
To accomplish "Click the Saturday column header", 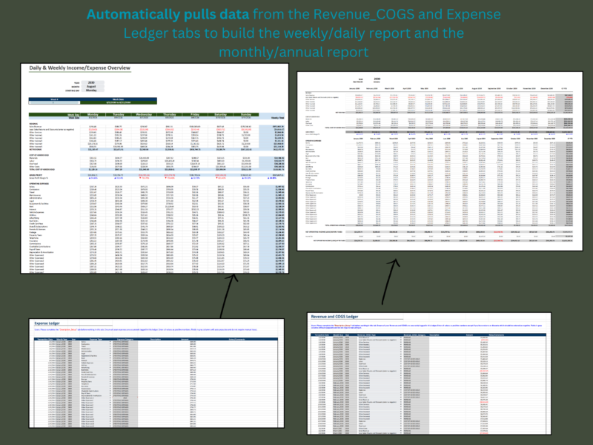I will click(x=220, y=114).
